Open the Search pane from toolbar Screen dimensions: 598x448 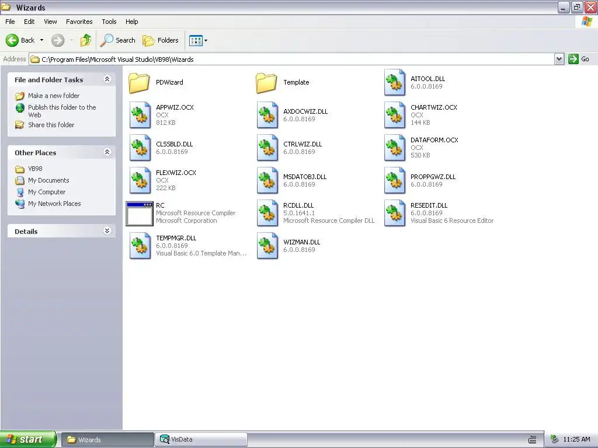tap(118, 40)
